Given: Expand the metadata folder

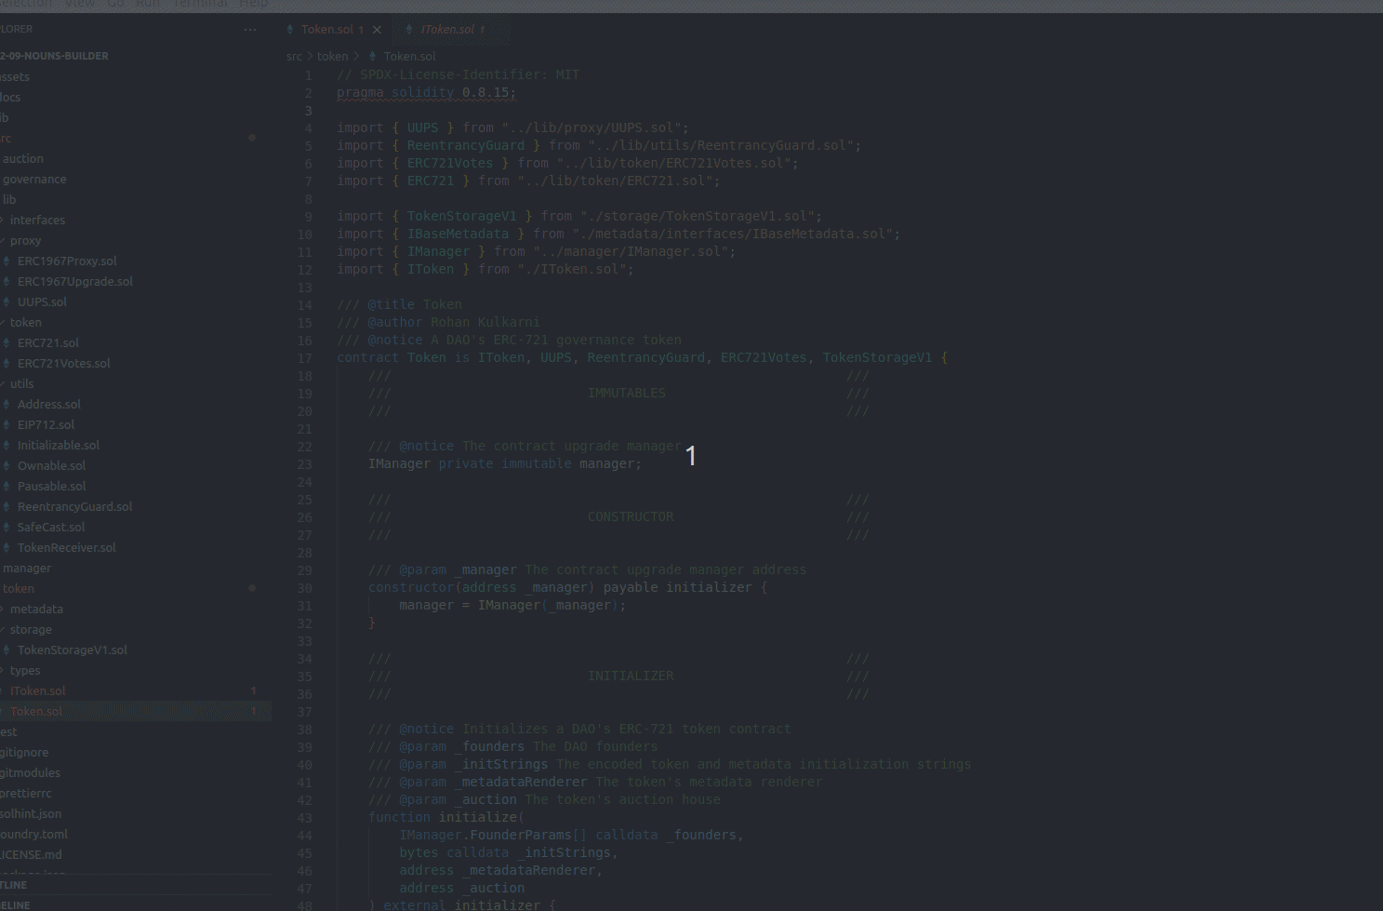Looking at the screenshot, I should tap(36, 609).
